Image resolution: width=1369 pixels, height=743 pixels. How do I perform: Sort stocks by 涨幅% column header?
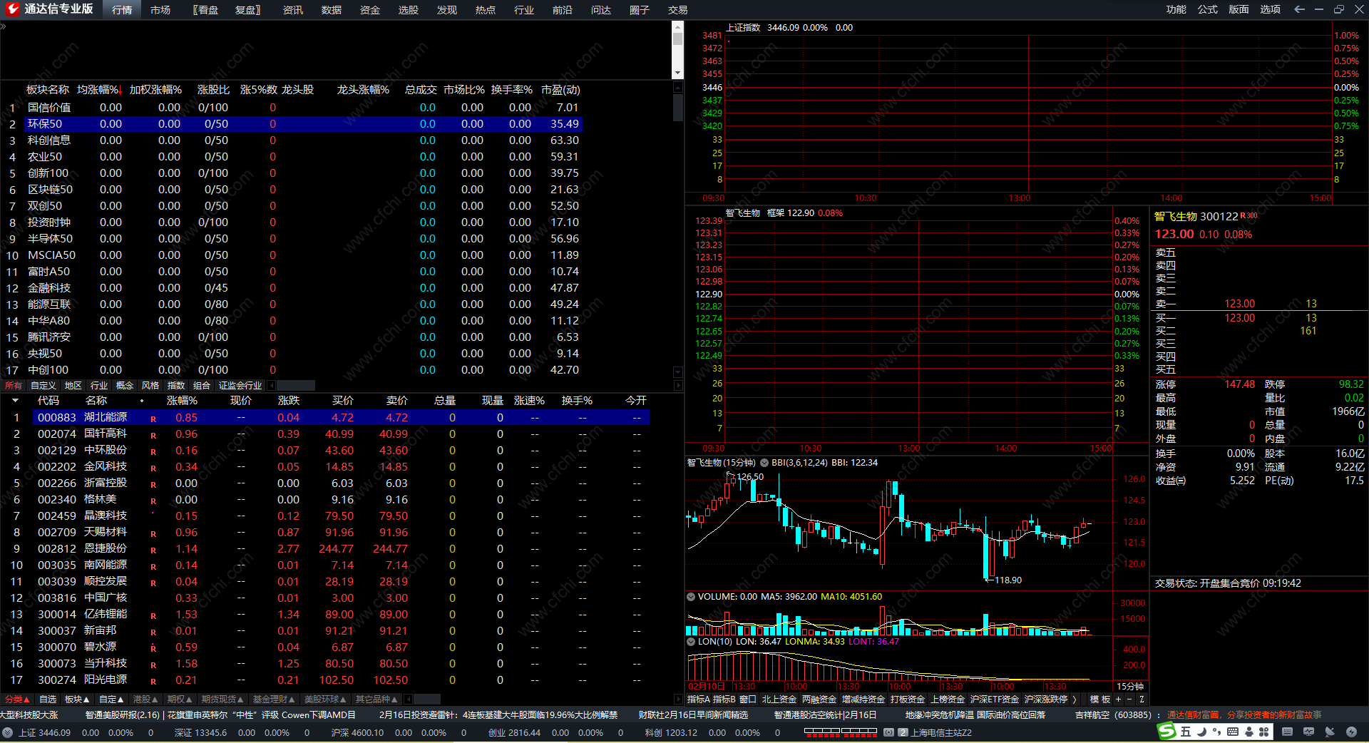tap(182, 401)
